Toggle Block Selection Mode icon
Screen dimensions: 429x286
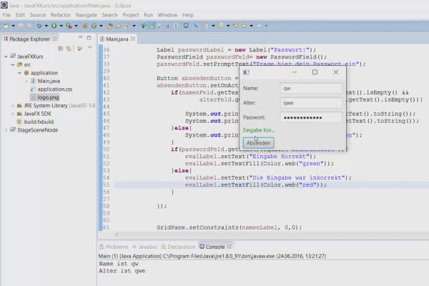[168, 26]
